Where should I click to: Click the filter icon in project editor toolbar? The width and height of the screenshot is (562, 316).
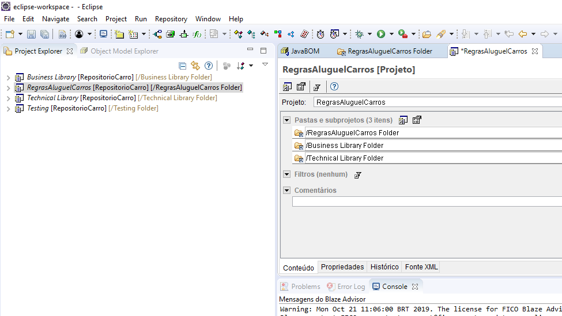317,87
